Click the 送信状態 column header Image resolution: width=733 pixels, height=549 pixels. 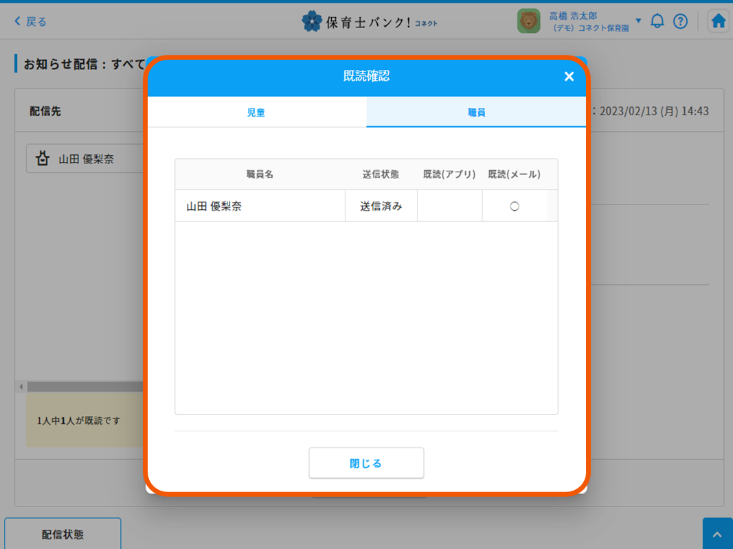pos(381,174)
